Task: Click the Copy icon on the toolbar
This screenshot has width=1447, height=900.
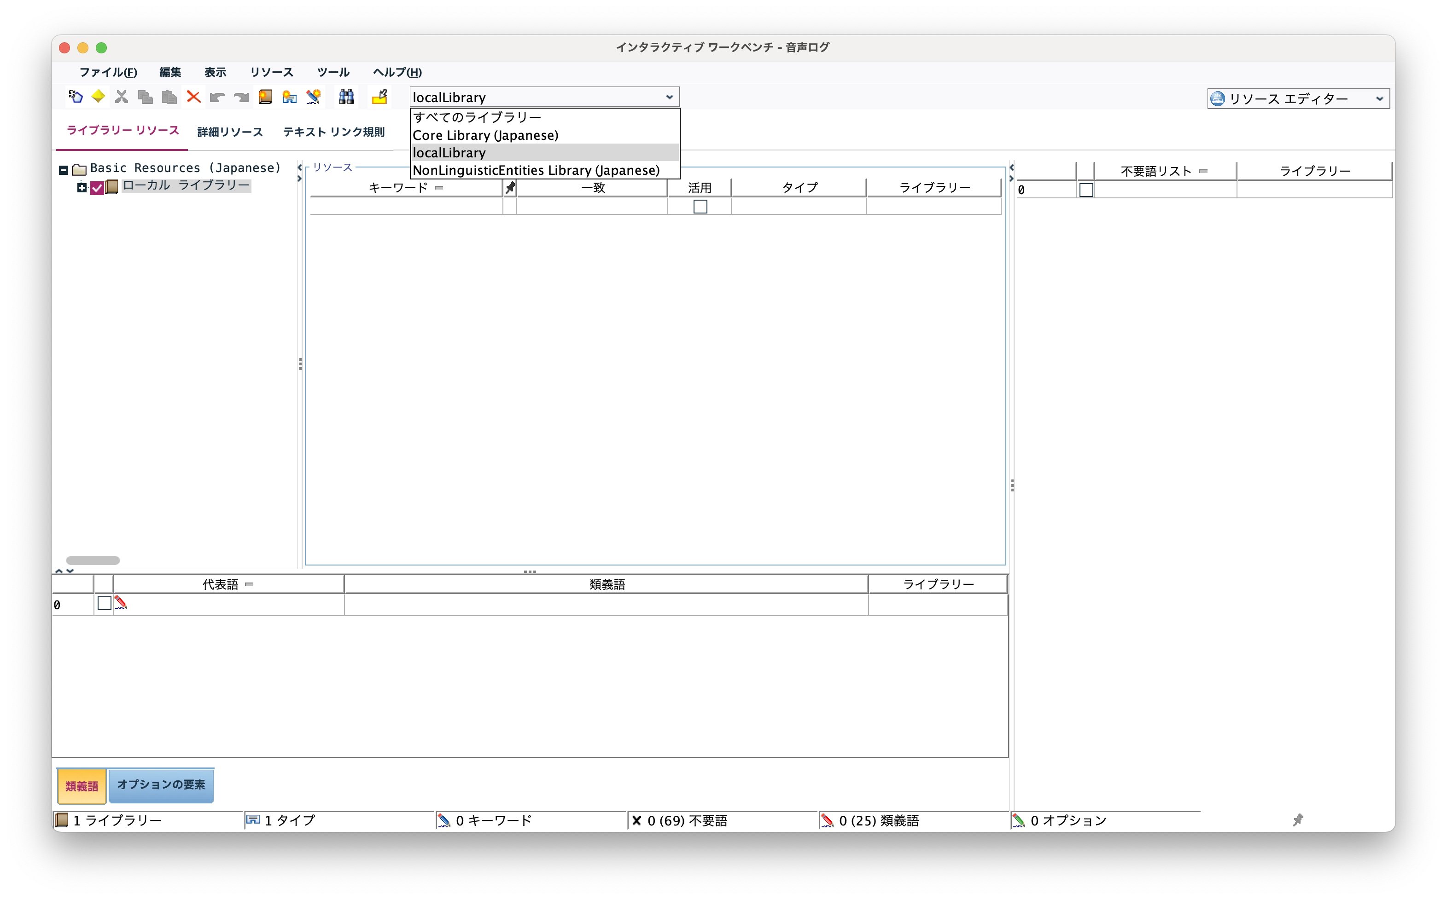Action: 146,97
